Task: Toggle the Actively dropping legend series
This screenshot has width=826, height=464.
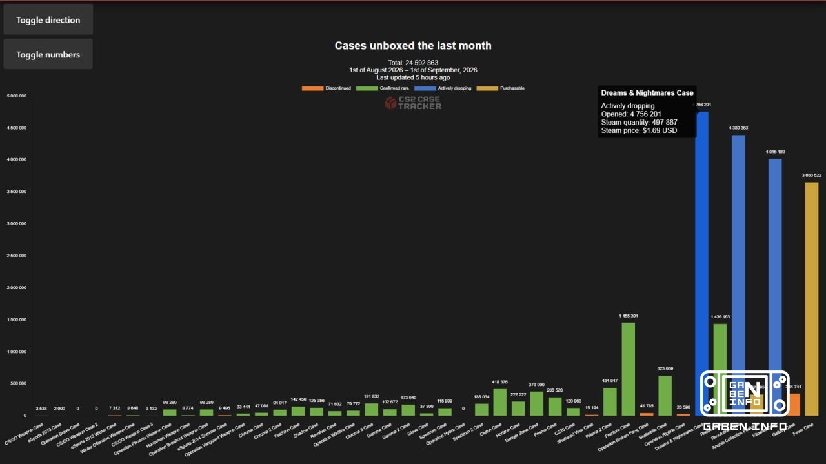Action: [443, 88]
